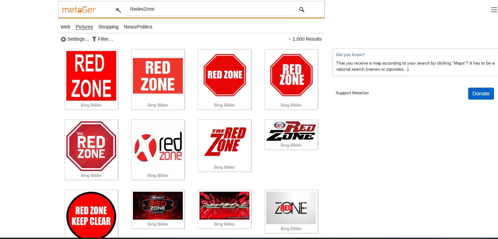
Task: Open the square red RED ZONE image
Action: [91, 76]
